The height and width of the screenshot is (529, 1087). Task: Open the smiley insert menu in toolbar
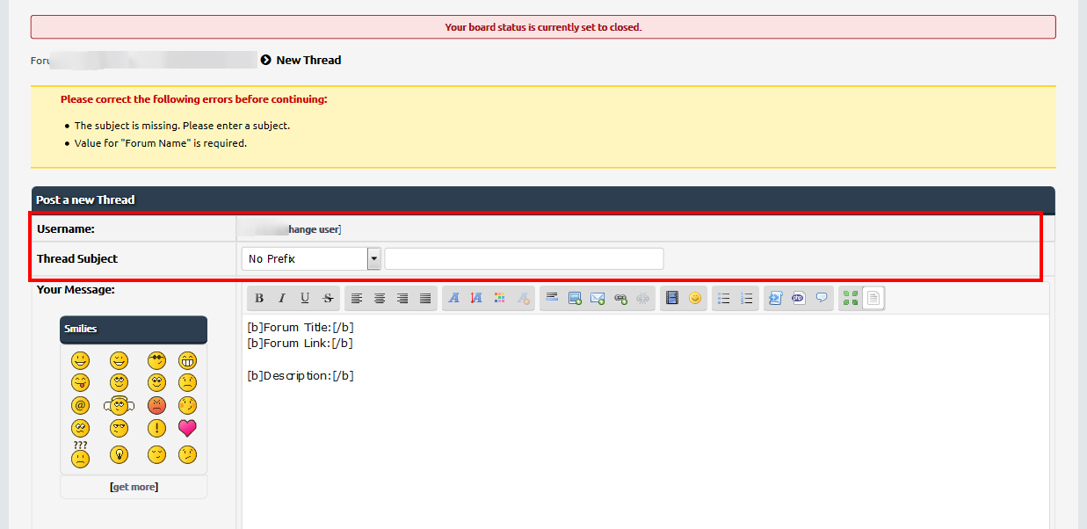click(x=695, y=299)
